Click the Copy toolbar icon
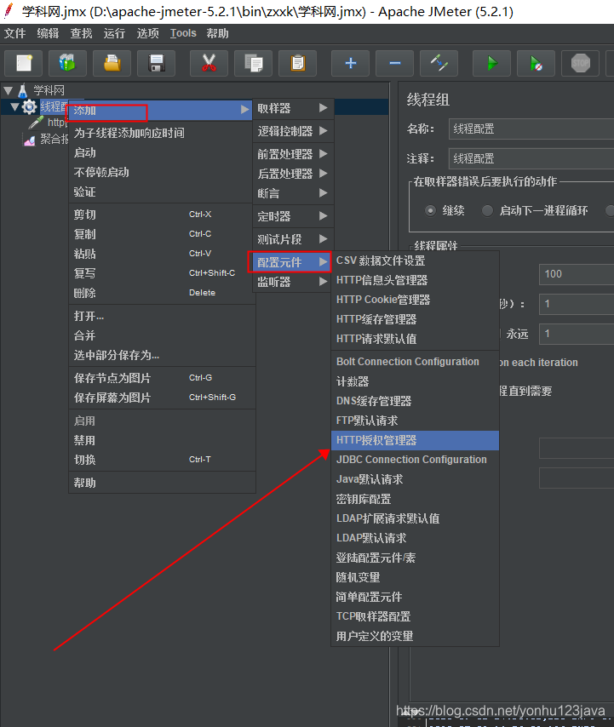The image size is (614, 727). coord(253,63)
